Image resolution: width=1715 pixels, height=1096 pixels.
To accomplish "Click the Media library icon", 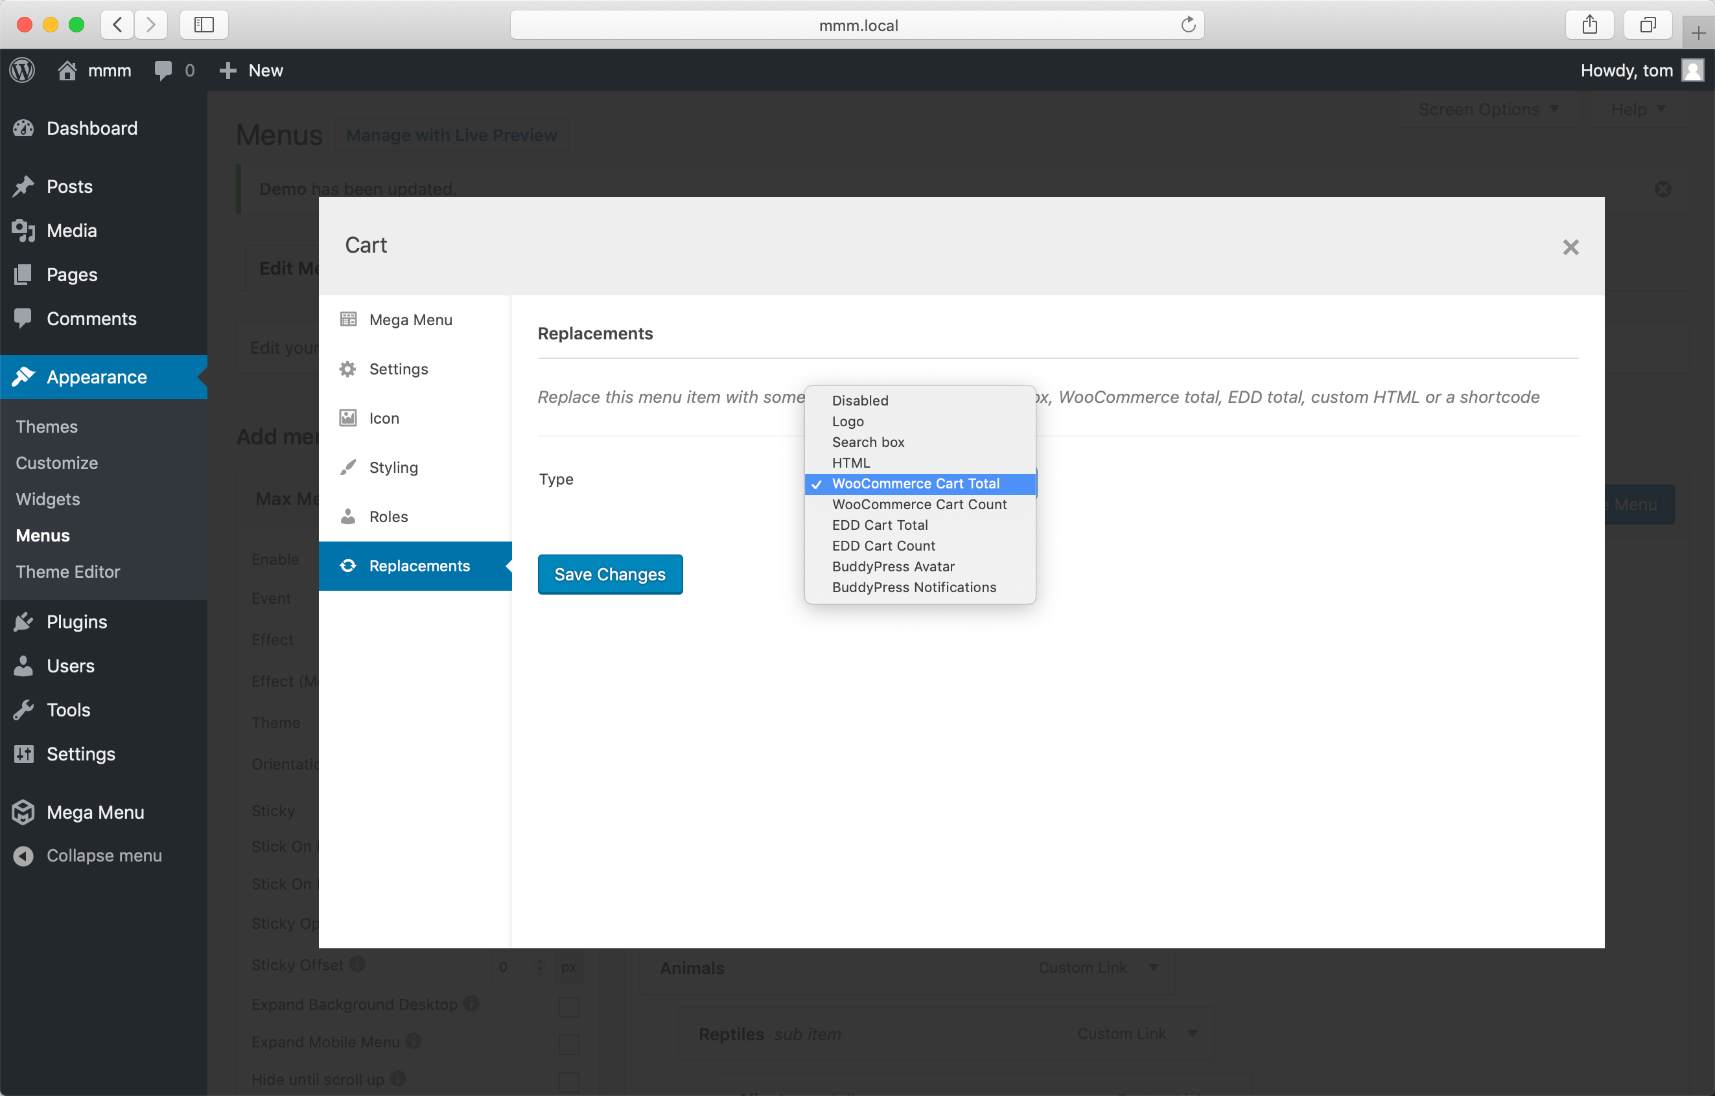I will pyautogui.click(x=23, y=231).
